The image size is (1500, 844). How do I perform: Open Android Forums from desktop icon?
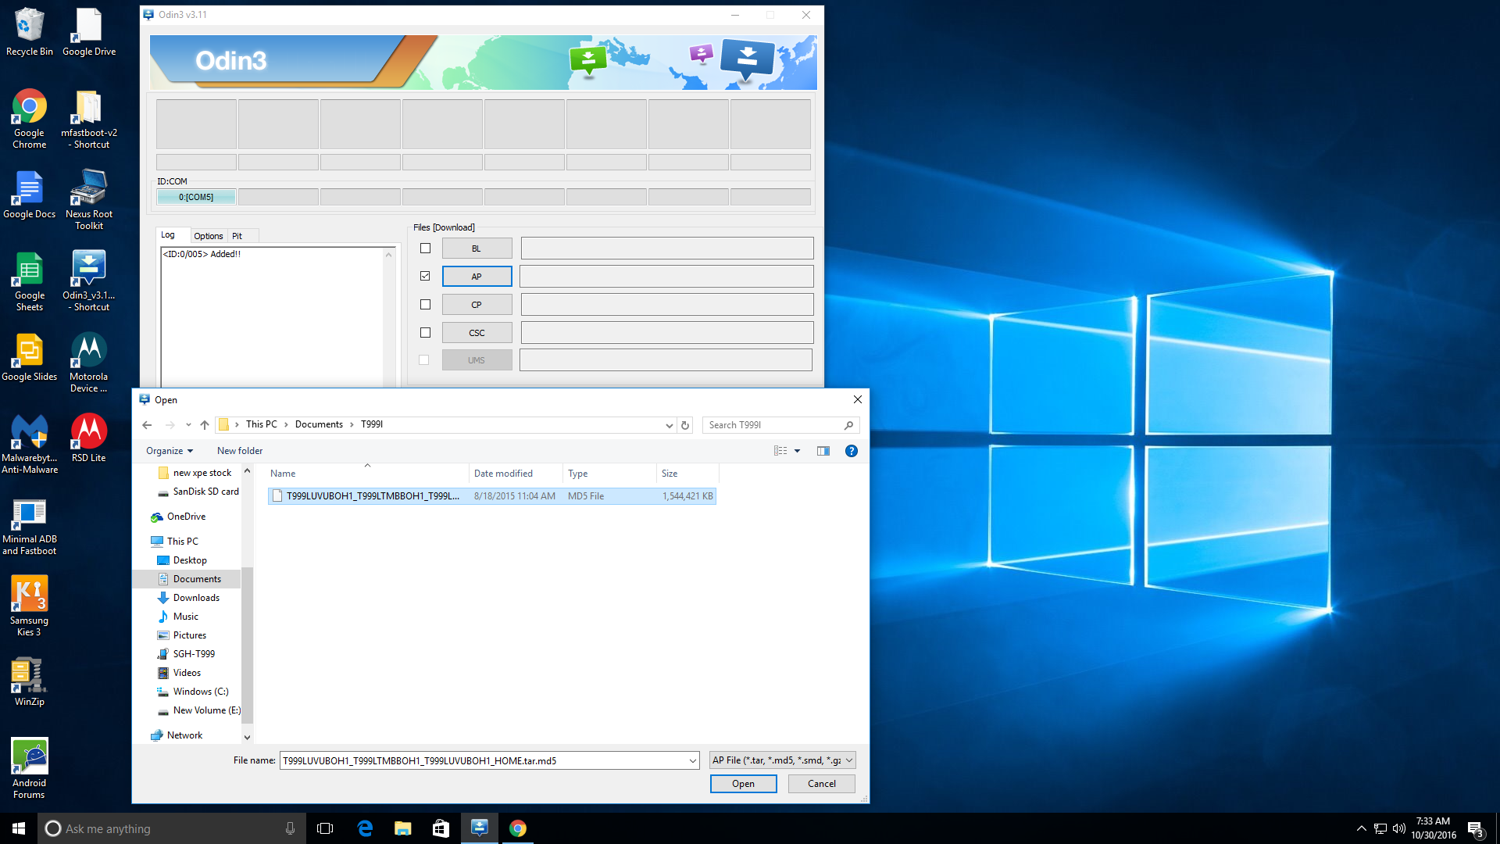coord(28,767)
